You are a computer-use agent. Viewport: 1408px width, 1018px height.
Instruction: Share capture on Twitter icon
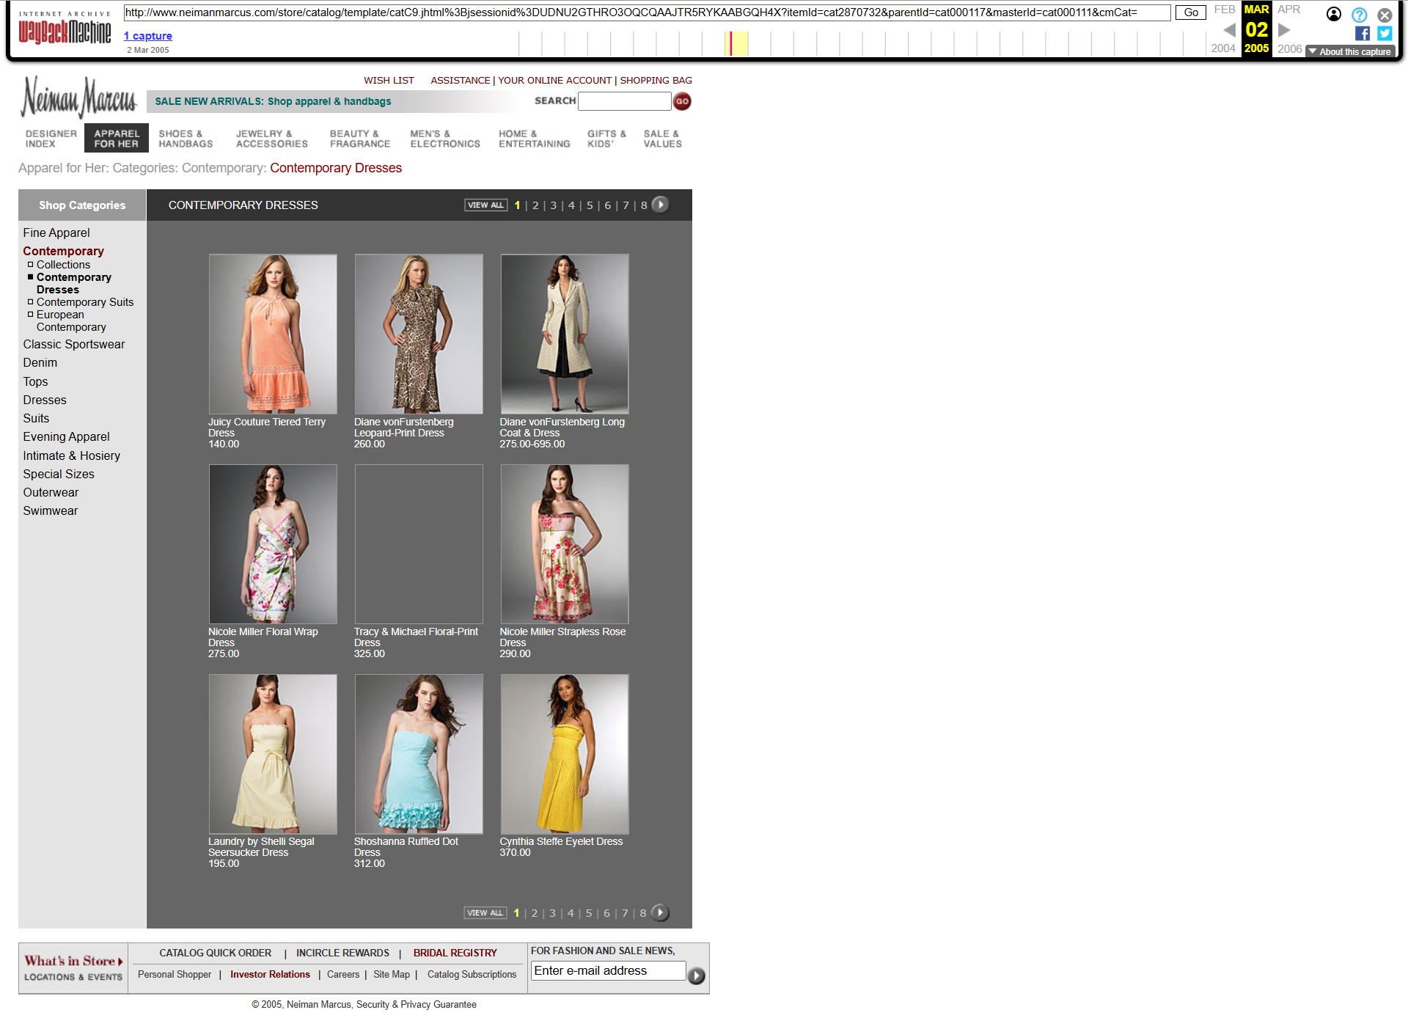1385,34
